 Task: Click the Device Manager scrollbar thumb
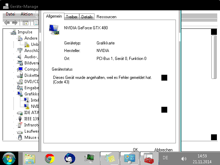pyautogui.click(x=214, y=57)
